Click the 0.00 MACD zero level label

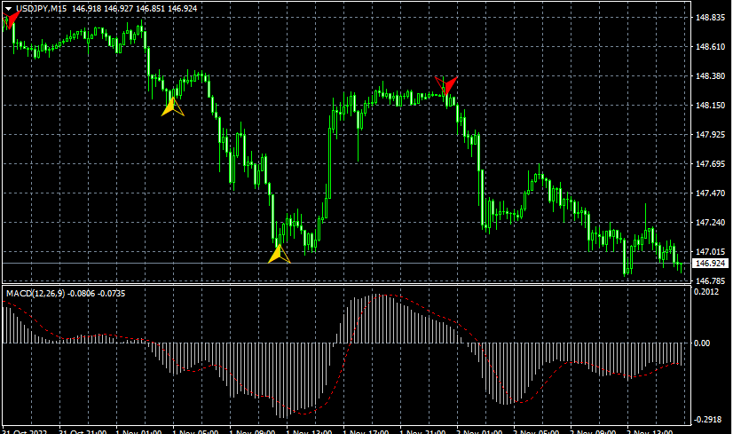[x=702, y=343]
